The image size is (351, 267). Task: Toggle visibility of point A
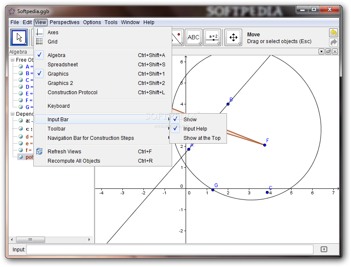click(21, 66)
